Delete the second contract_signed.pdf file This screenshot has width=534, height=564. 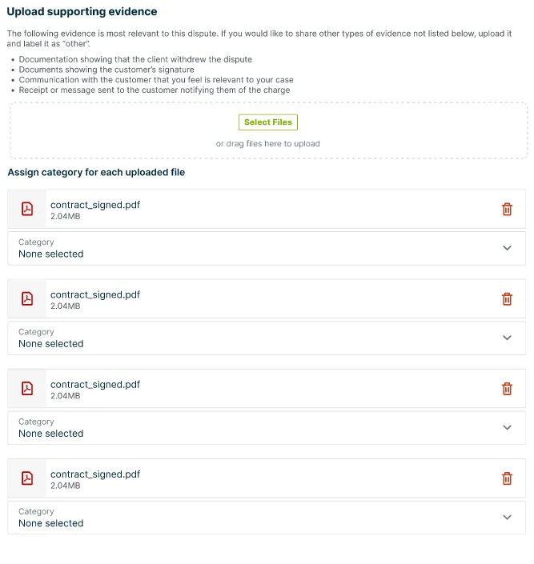click(507, 299)
